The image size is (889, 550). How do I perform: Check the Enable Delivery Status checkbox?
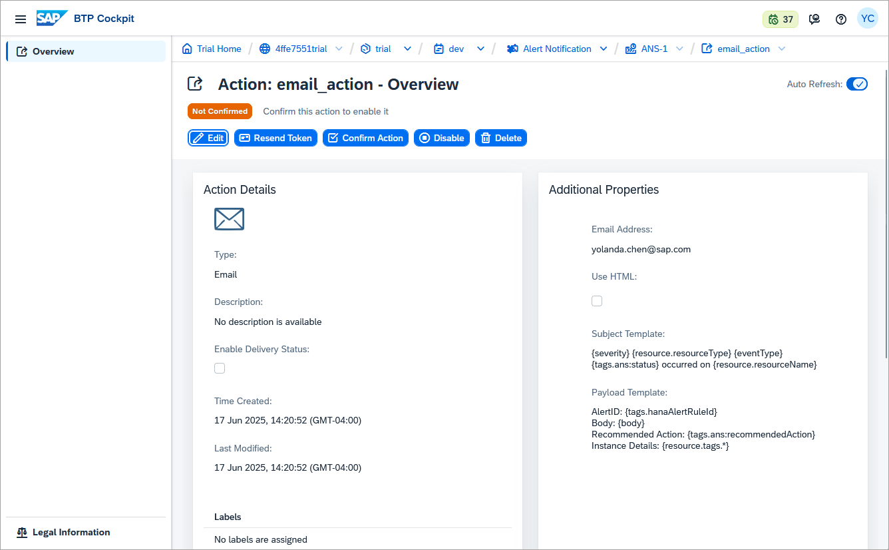[220, 368]
